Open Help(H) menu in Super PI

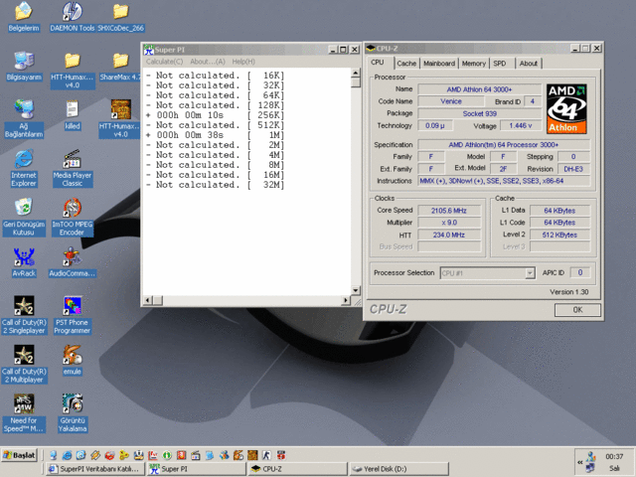coord(243,62)
